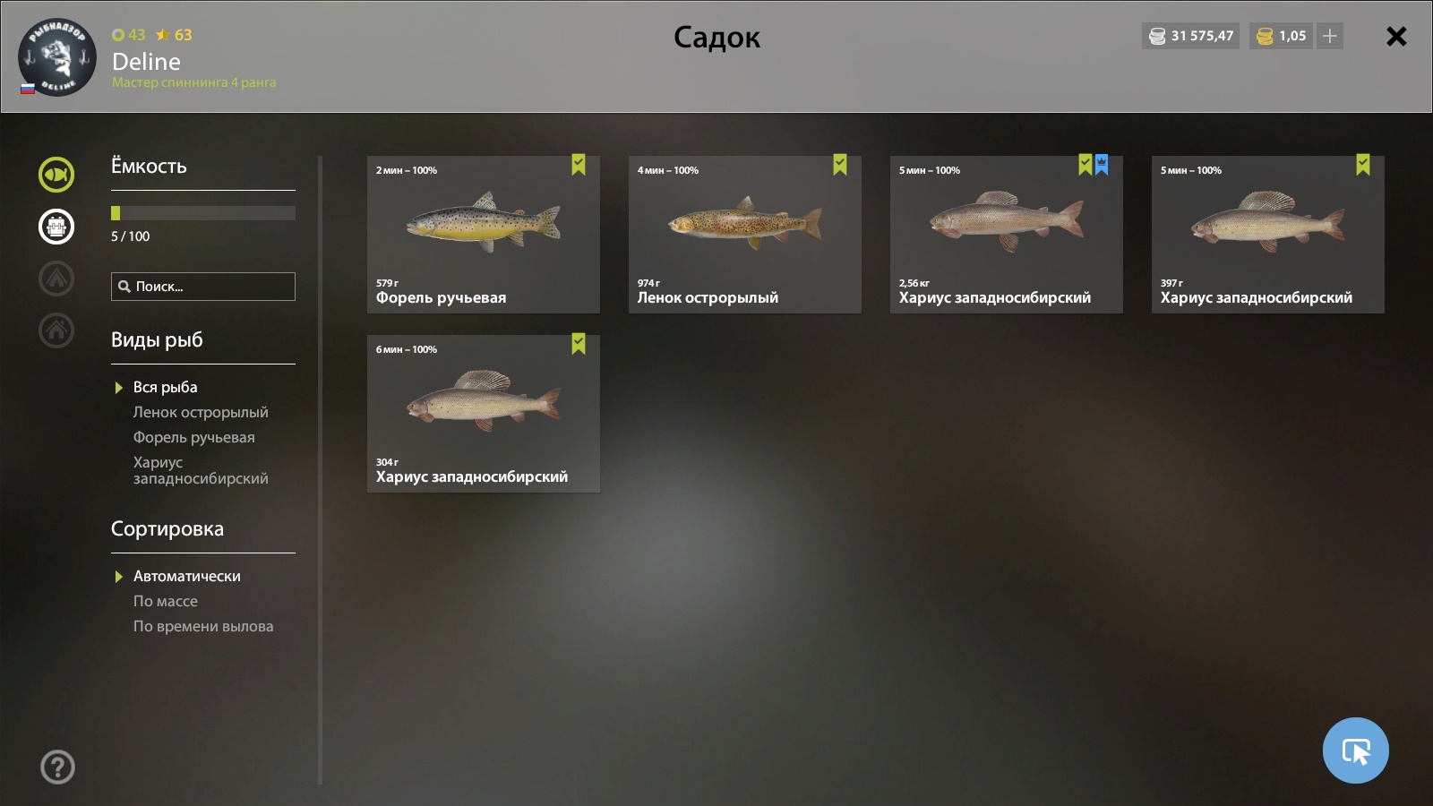Select the Вся рыба filter
The image size is (1433, 806).
tap(166, 387)
